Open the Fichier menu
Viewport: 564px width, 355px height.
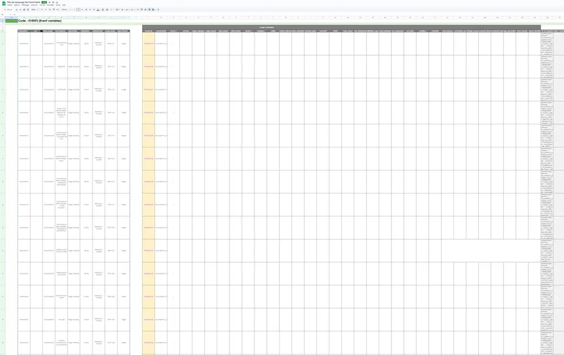10,5
